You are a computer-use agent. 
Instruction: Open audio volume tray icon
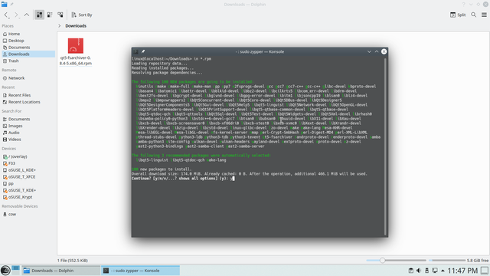coord(419,271)
